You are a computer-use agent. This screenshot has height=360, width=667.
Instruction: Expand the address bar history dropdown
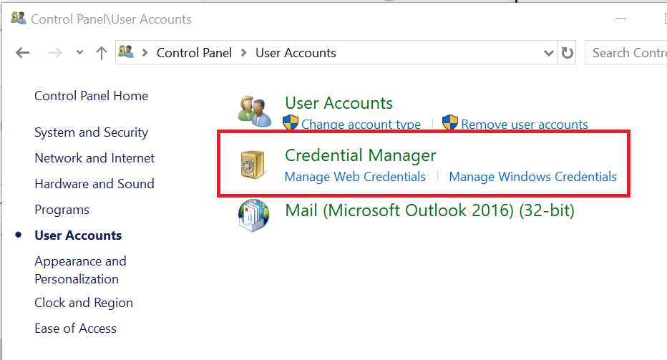549,53
